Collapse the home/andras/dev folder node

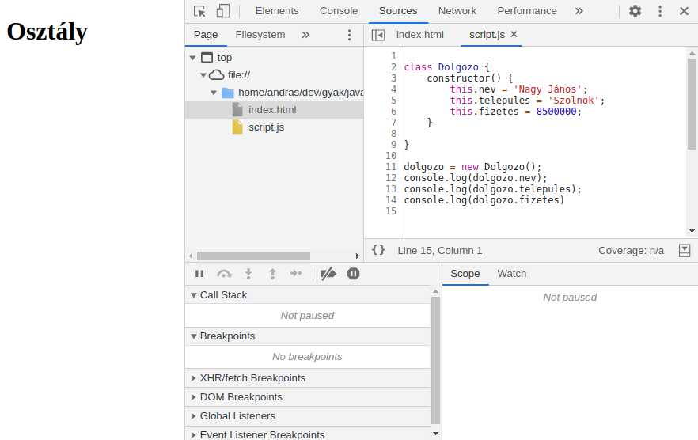(214, 93)
